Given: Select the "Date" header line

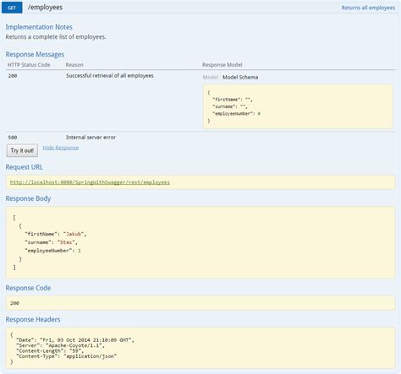Looking at the screenshot, I should [x=75, y=340].
